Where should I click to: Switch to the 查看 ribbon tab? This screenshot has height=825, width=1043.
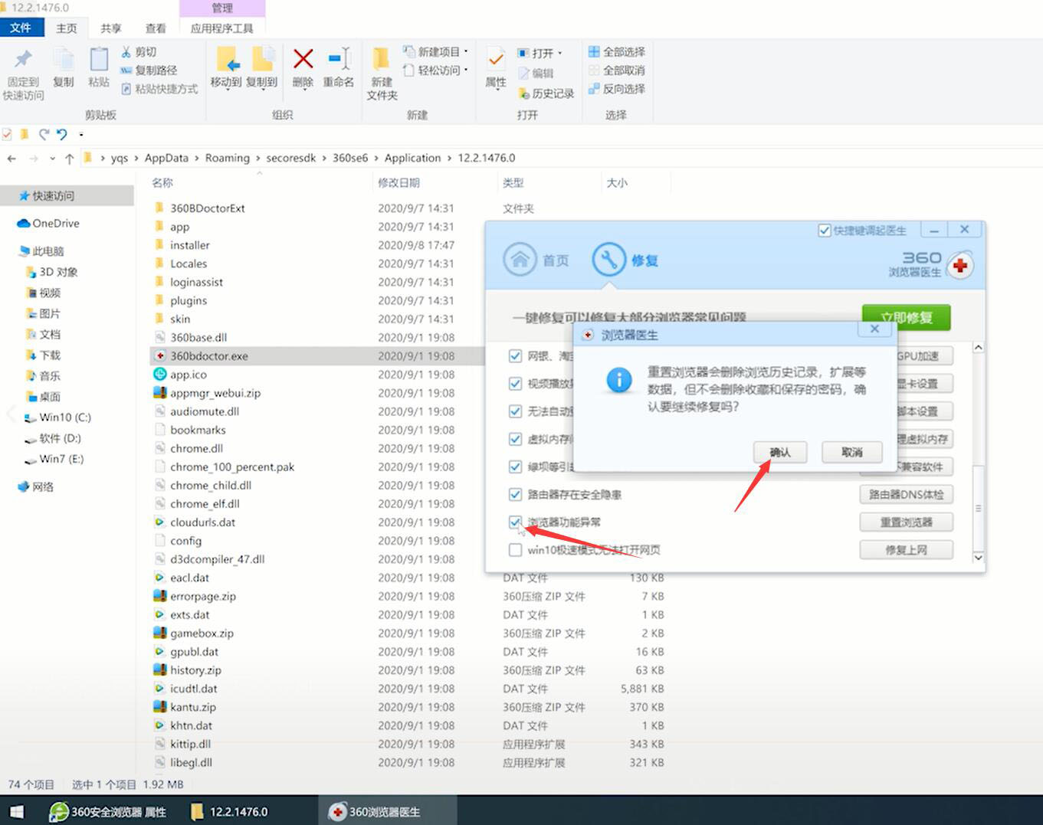(156, 28)
